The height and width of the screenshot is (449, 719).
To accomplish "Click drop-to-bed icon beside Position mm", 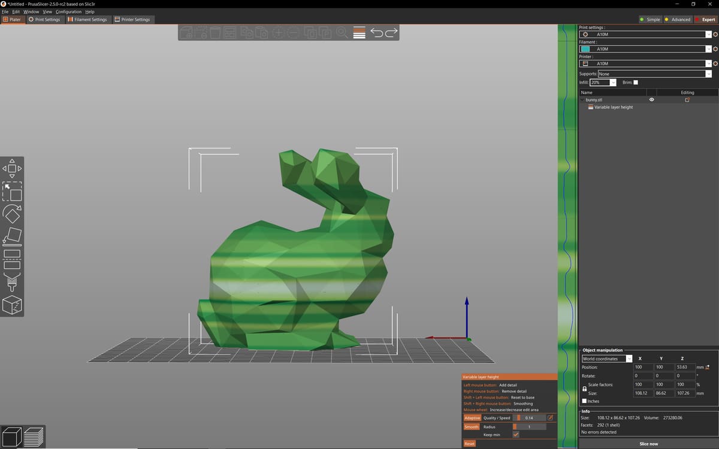I will click(x=708, y=367).
